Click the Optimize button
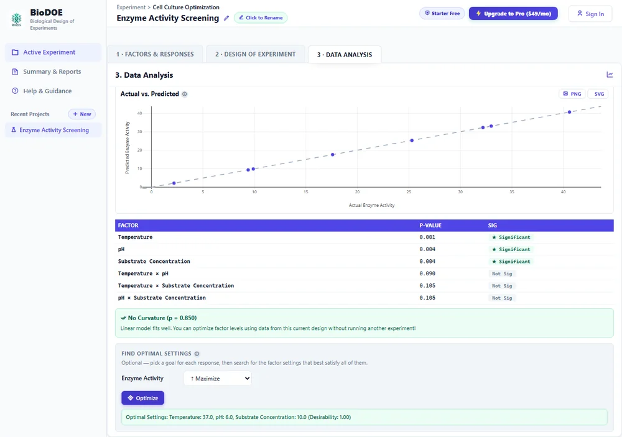This screenshot has width=622, height=437. point(143,398)
